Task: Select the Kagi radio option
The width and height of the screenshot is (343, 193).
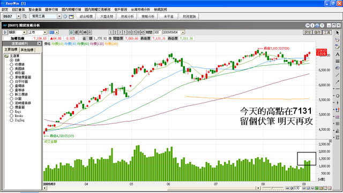Action: [x=11, y=112]
